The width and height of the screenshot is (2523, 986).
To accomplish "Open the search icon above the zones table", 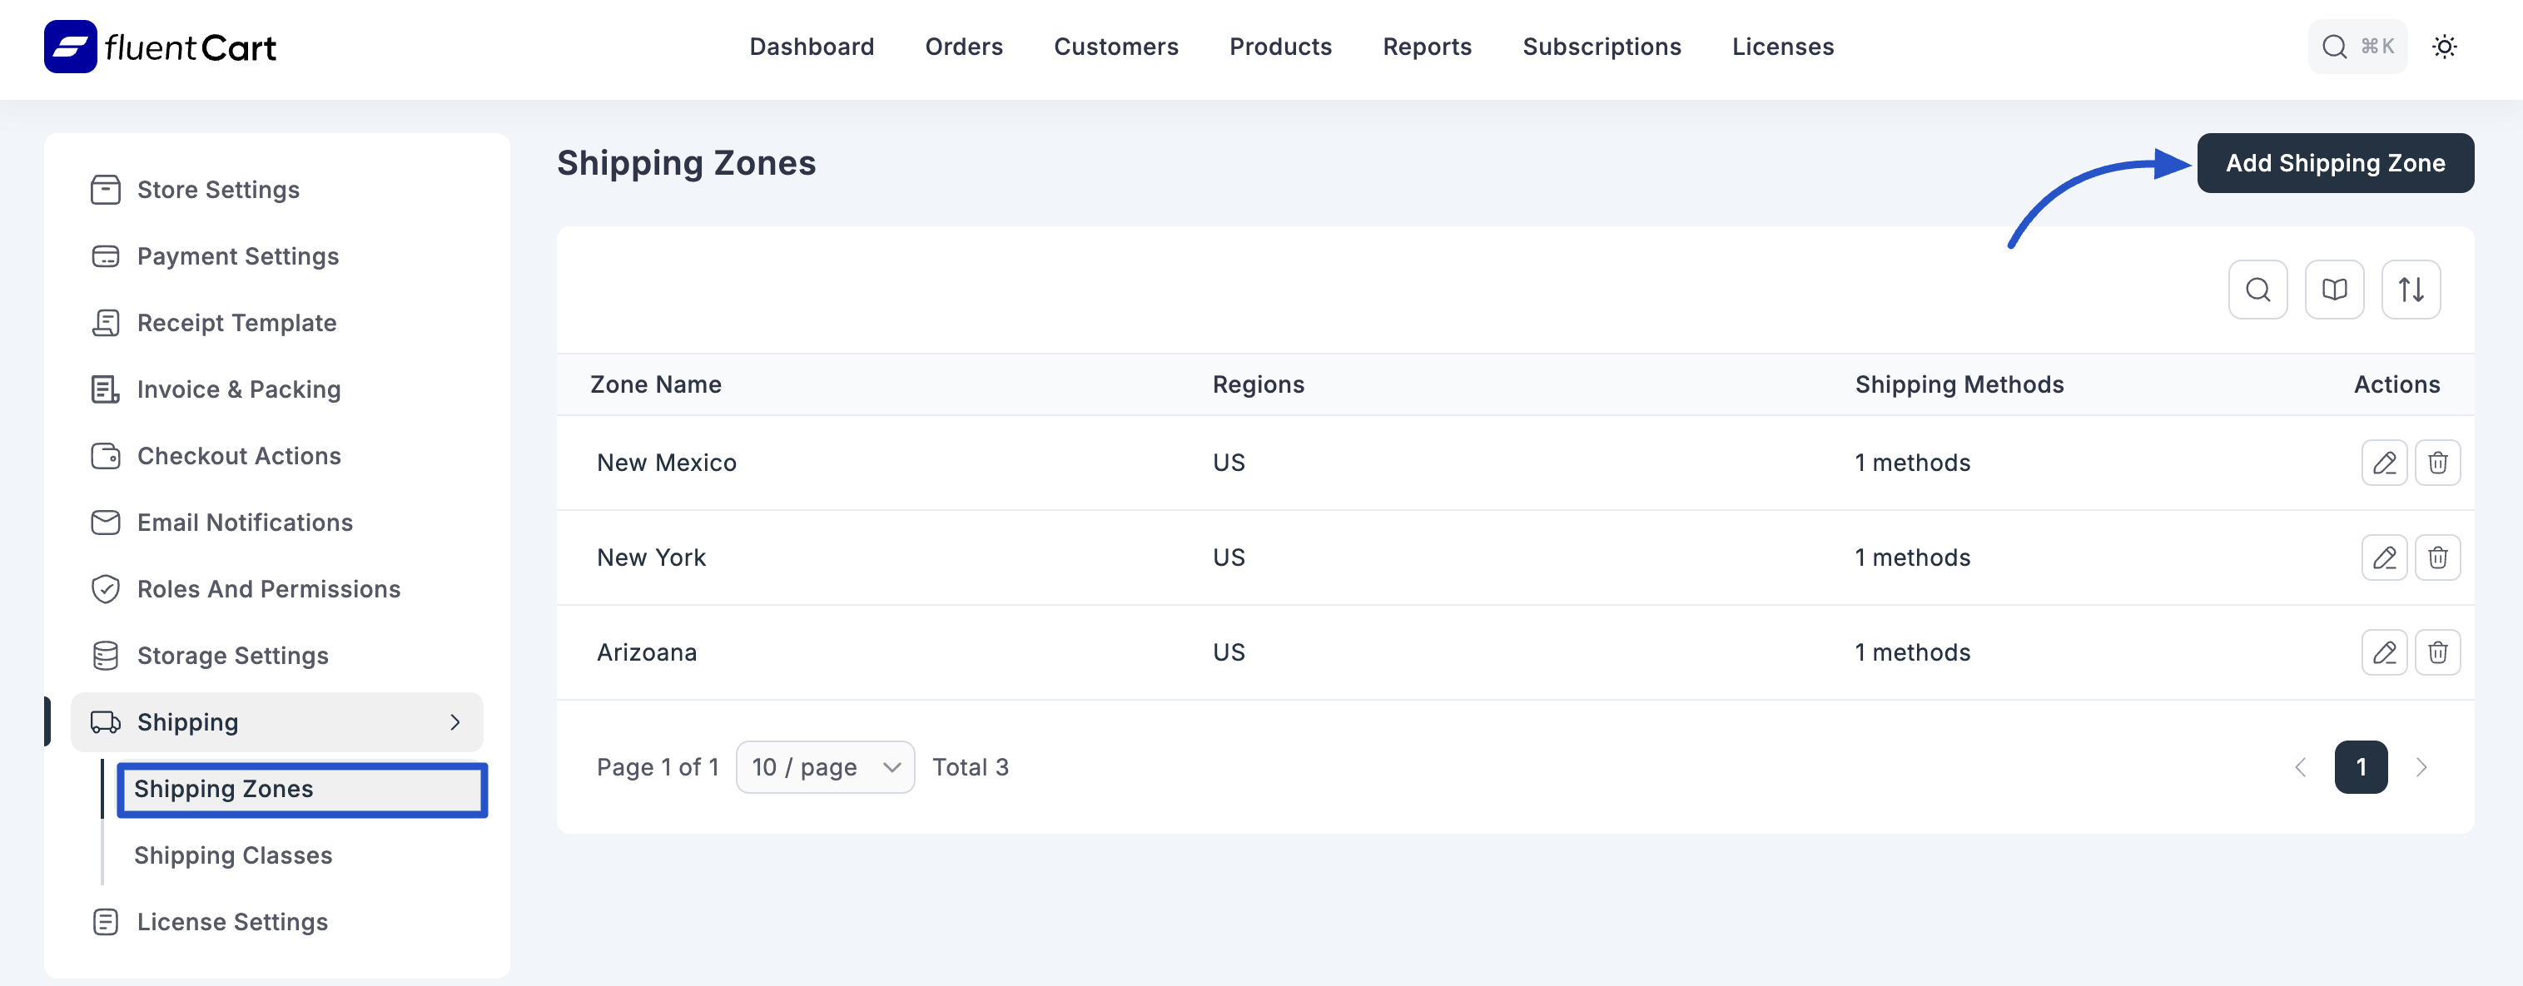I will (x=2258, y=289).
